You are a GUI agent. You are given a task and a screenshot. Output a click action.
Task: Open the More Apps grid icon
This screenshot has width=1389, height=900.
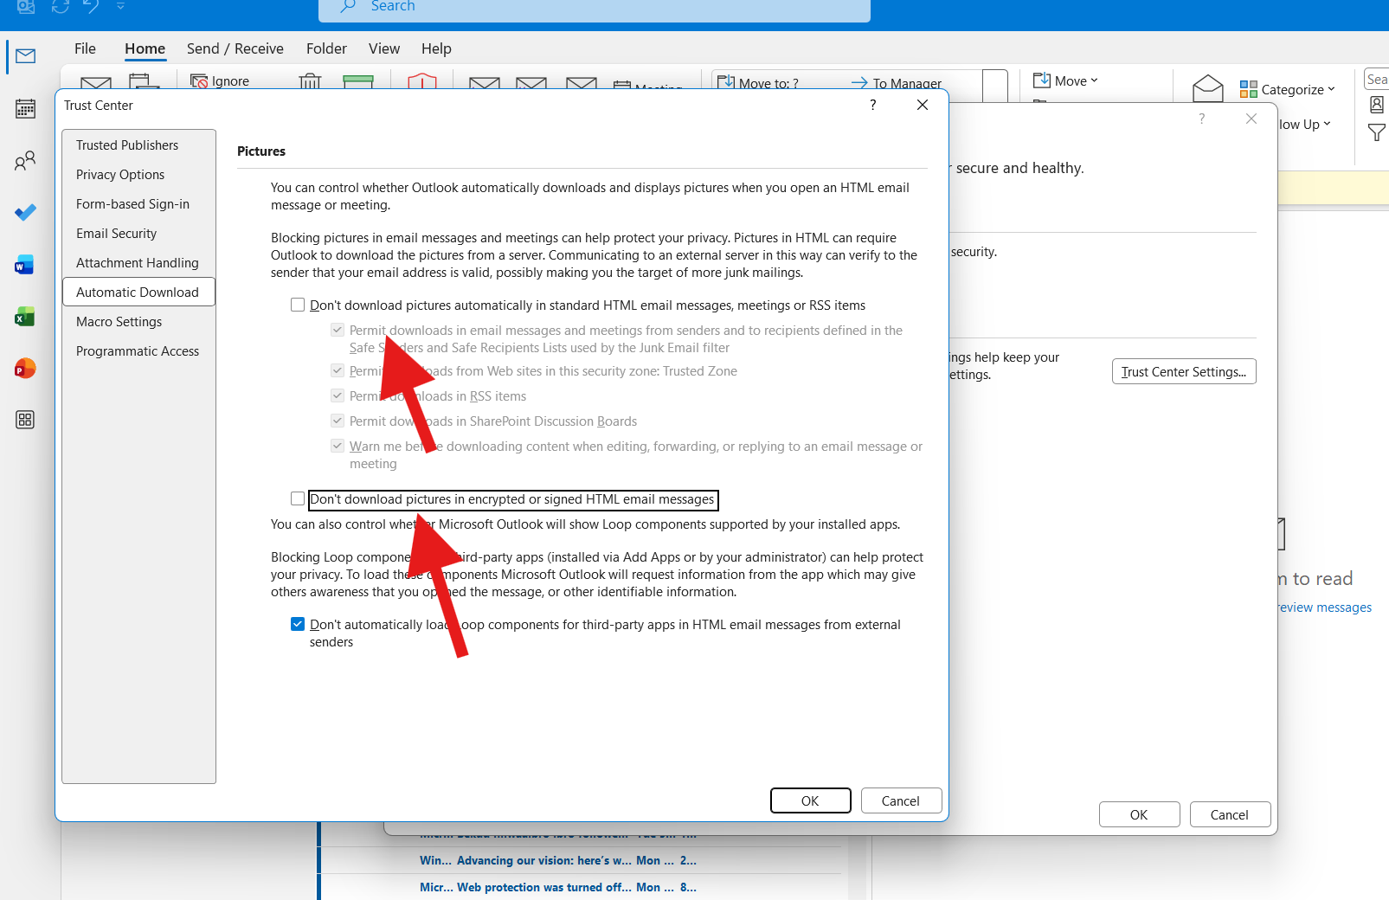(x=25, y=420)
